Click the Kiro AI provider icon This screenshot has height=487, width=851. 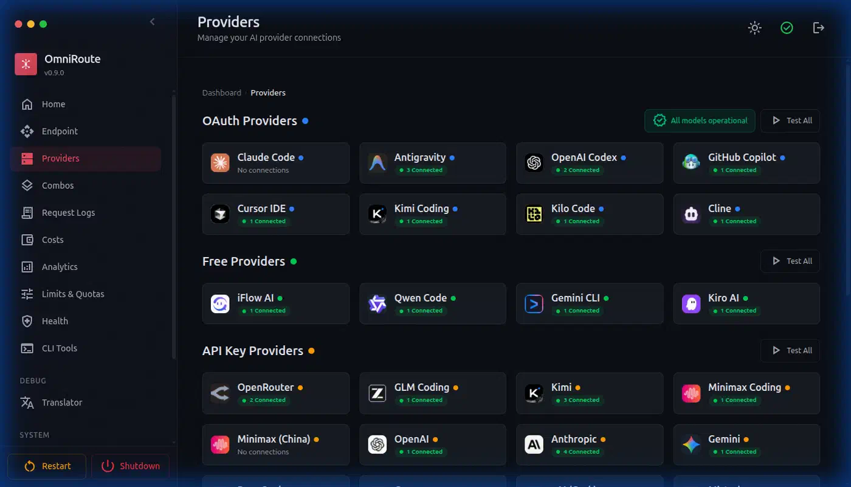click(691, 303)
